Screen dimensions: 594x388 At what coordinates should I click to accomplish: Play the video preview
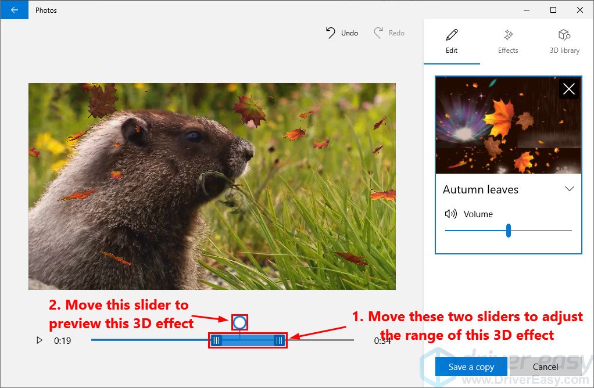click(x=39, y=340)
